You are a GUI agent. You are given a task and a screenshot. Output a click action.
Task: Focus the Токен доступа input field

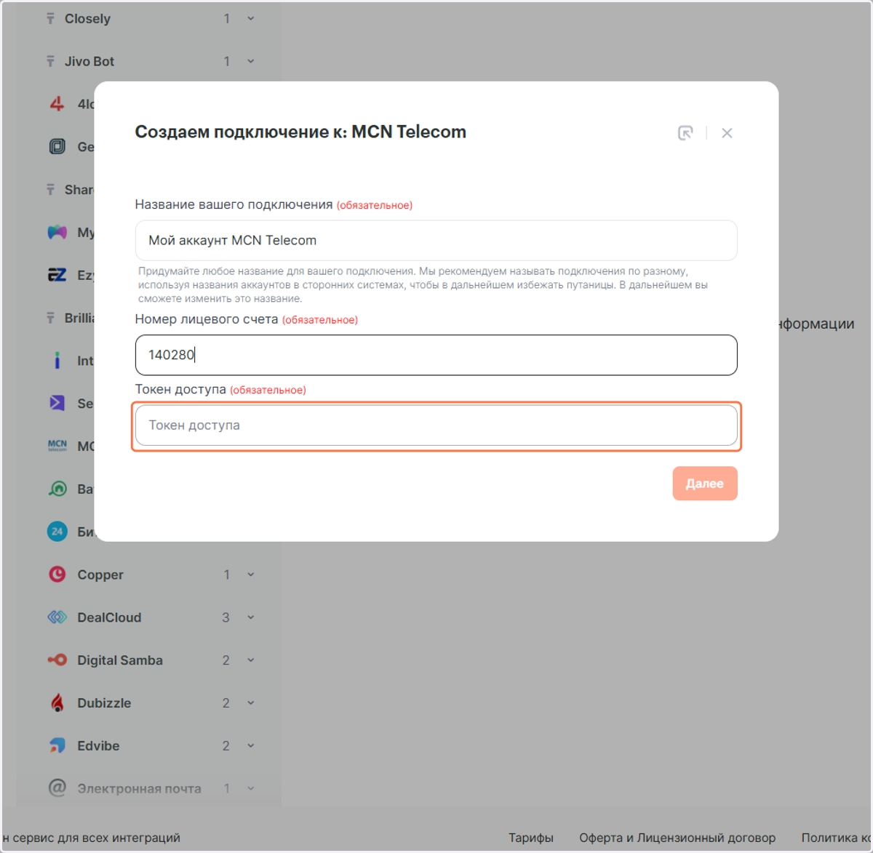pos(436,425)
